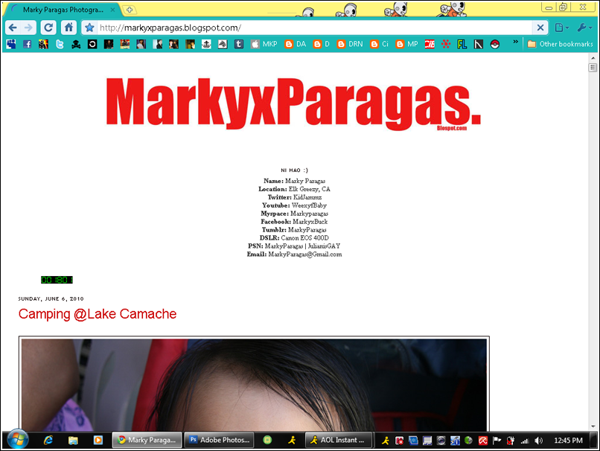Click the address bar URL field

[x=313, y=28]
